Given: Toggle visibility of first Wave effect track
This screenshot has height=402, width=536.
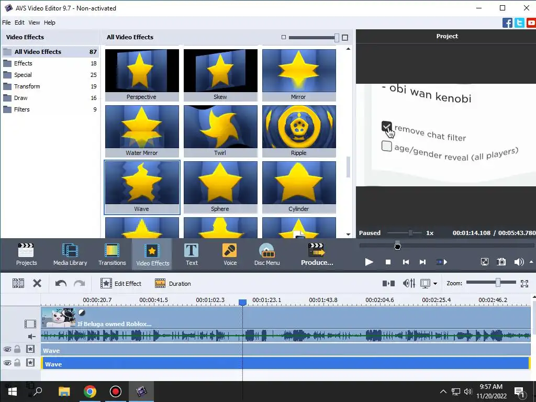Looking at the screenshot, I should pos(7,349).
